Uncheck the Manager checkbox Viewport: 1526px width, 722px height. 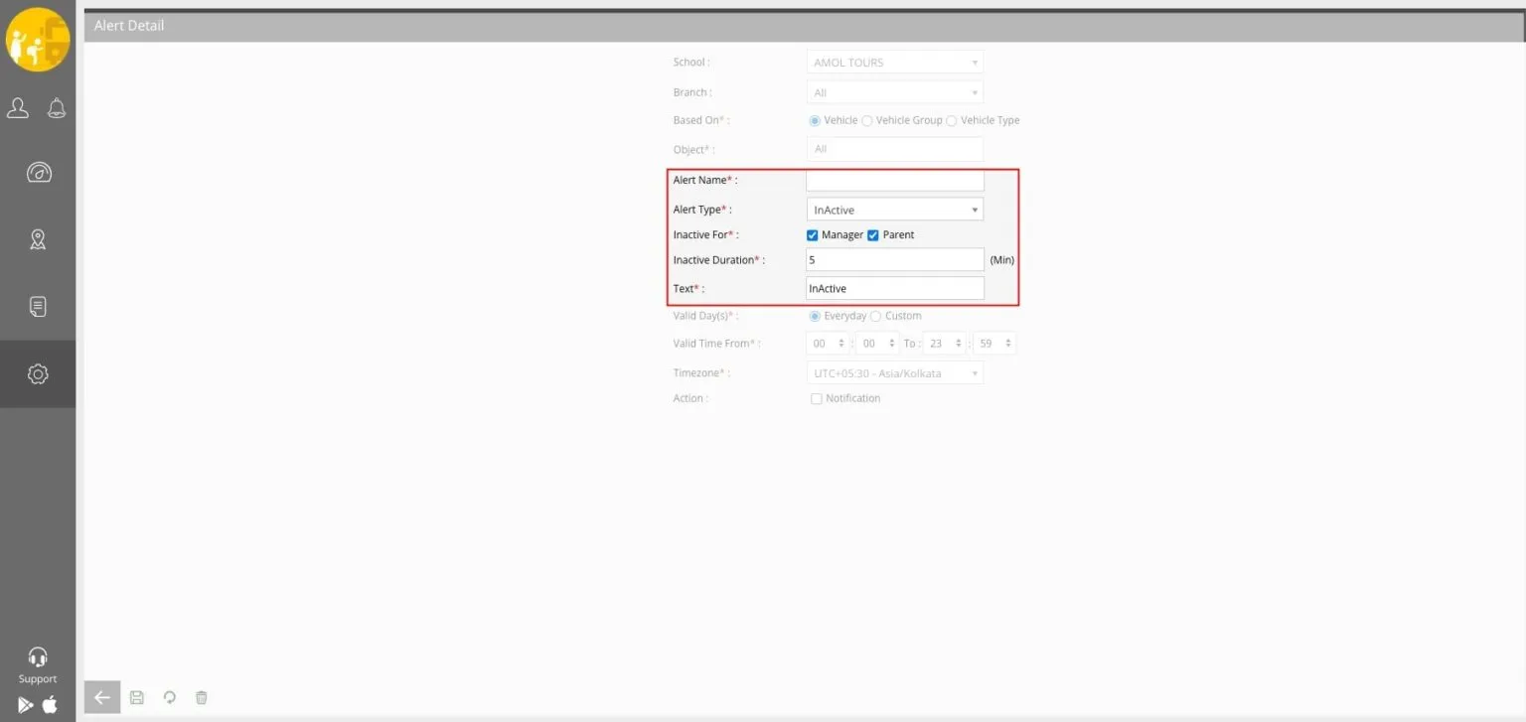click(813, 235)
